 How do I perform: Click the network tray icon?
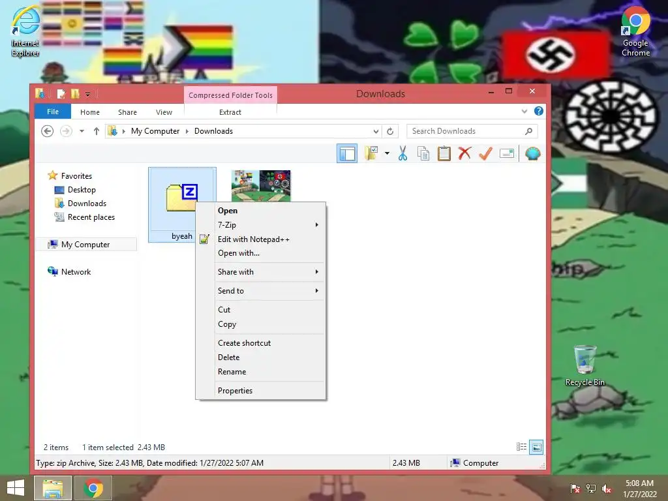click(591, 488)
